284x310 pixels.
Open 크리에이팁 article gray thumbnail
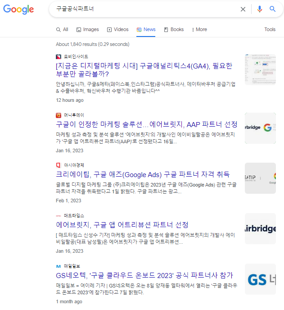260,178
